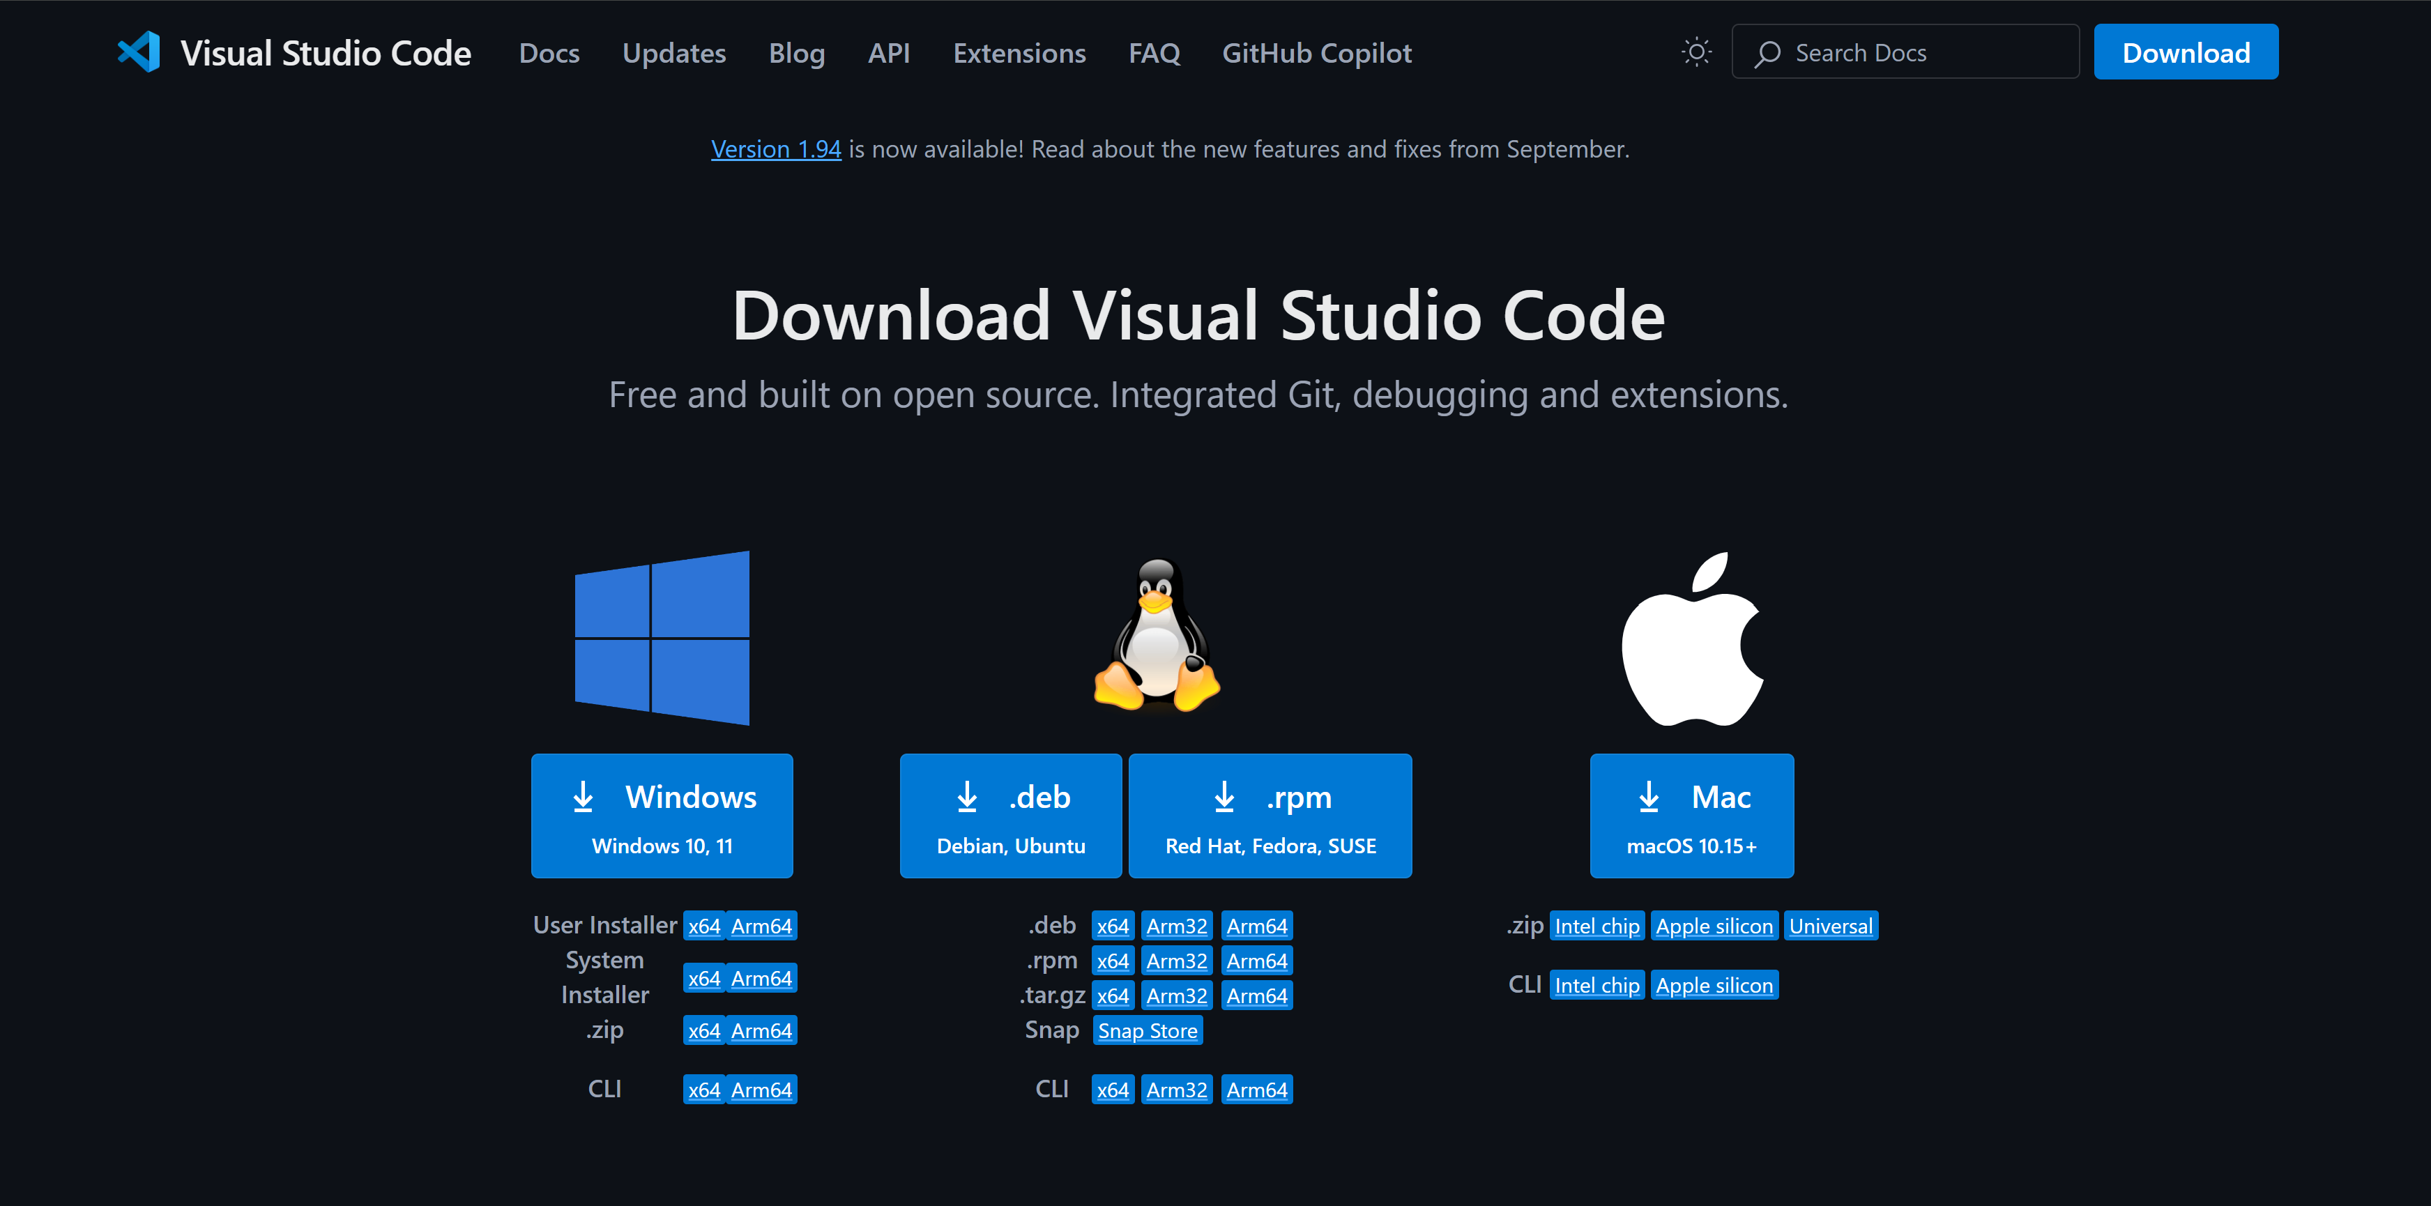
Task: Click the 'Free and built on open source' subtitle
Action: (1198, 395)
